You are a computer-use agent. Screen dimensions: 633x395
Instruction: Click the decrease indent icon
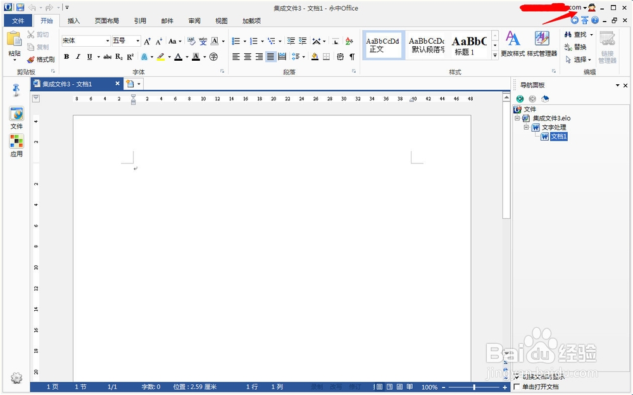291,41
